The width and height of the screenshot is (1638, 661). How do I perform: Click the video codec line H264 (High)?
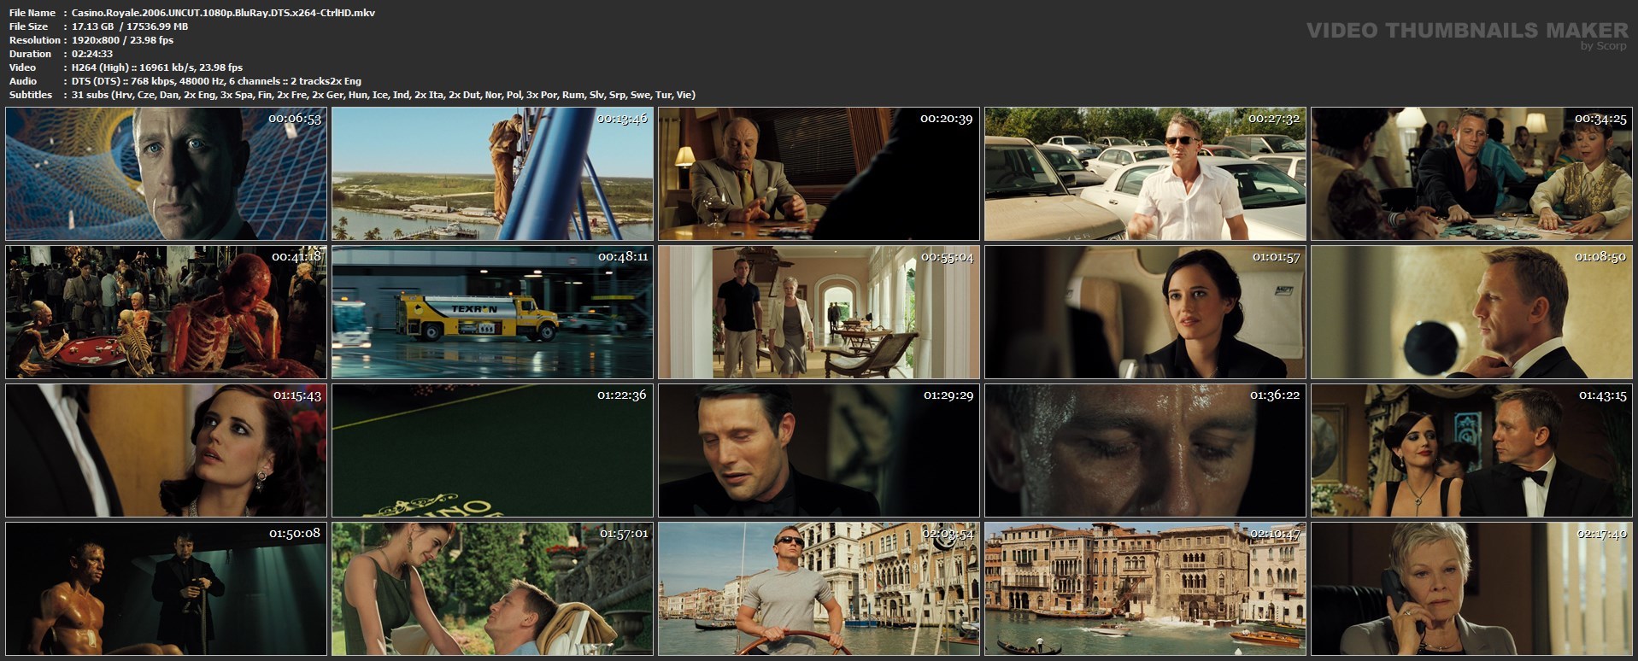click(157, 67)
